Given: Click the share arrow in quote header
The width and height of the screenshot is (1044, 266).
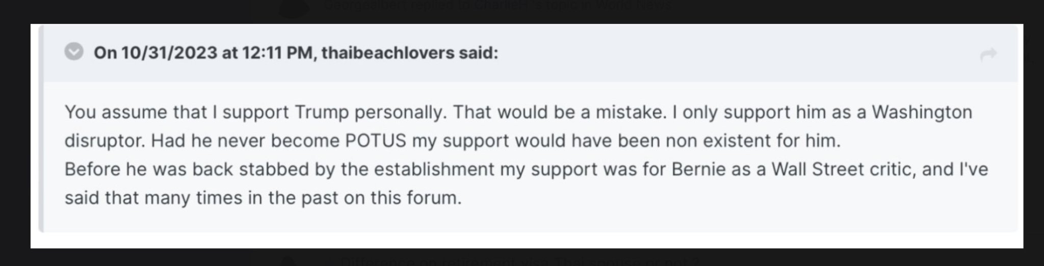Looking at the screenshot, I should tap(988, 54).
